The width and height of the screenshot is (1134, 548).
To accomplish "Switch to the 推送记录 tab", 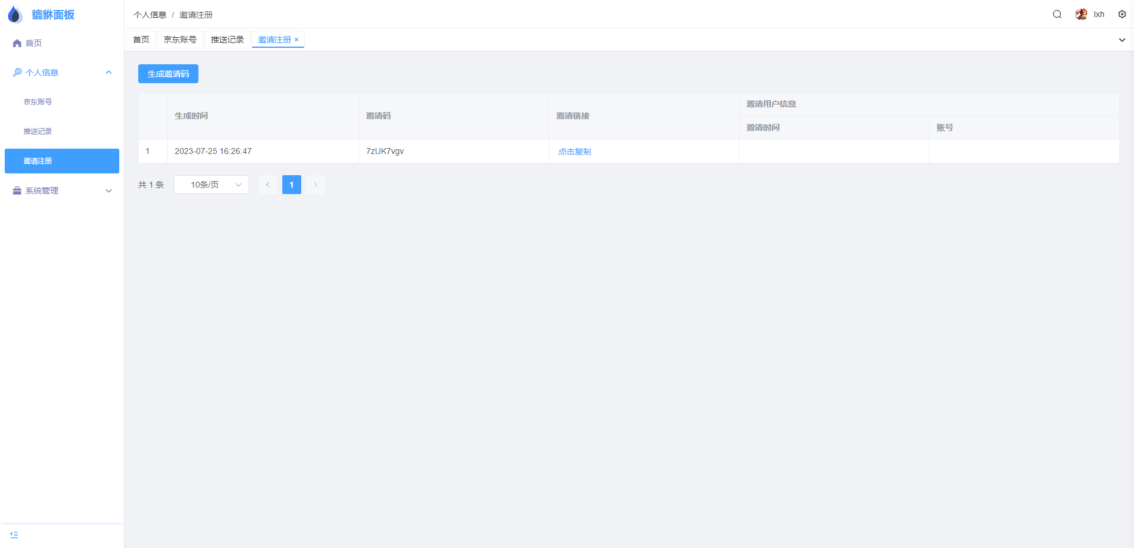I will coord(227,40).
